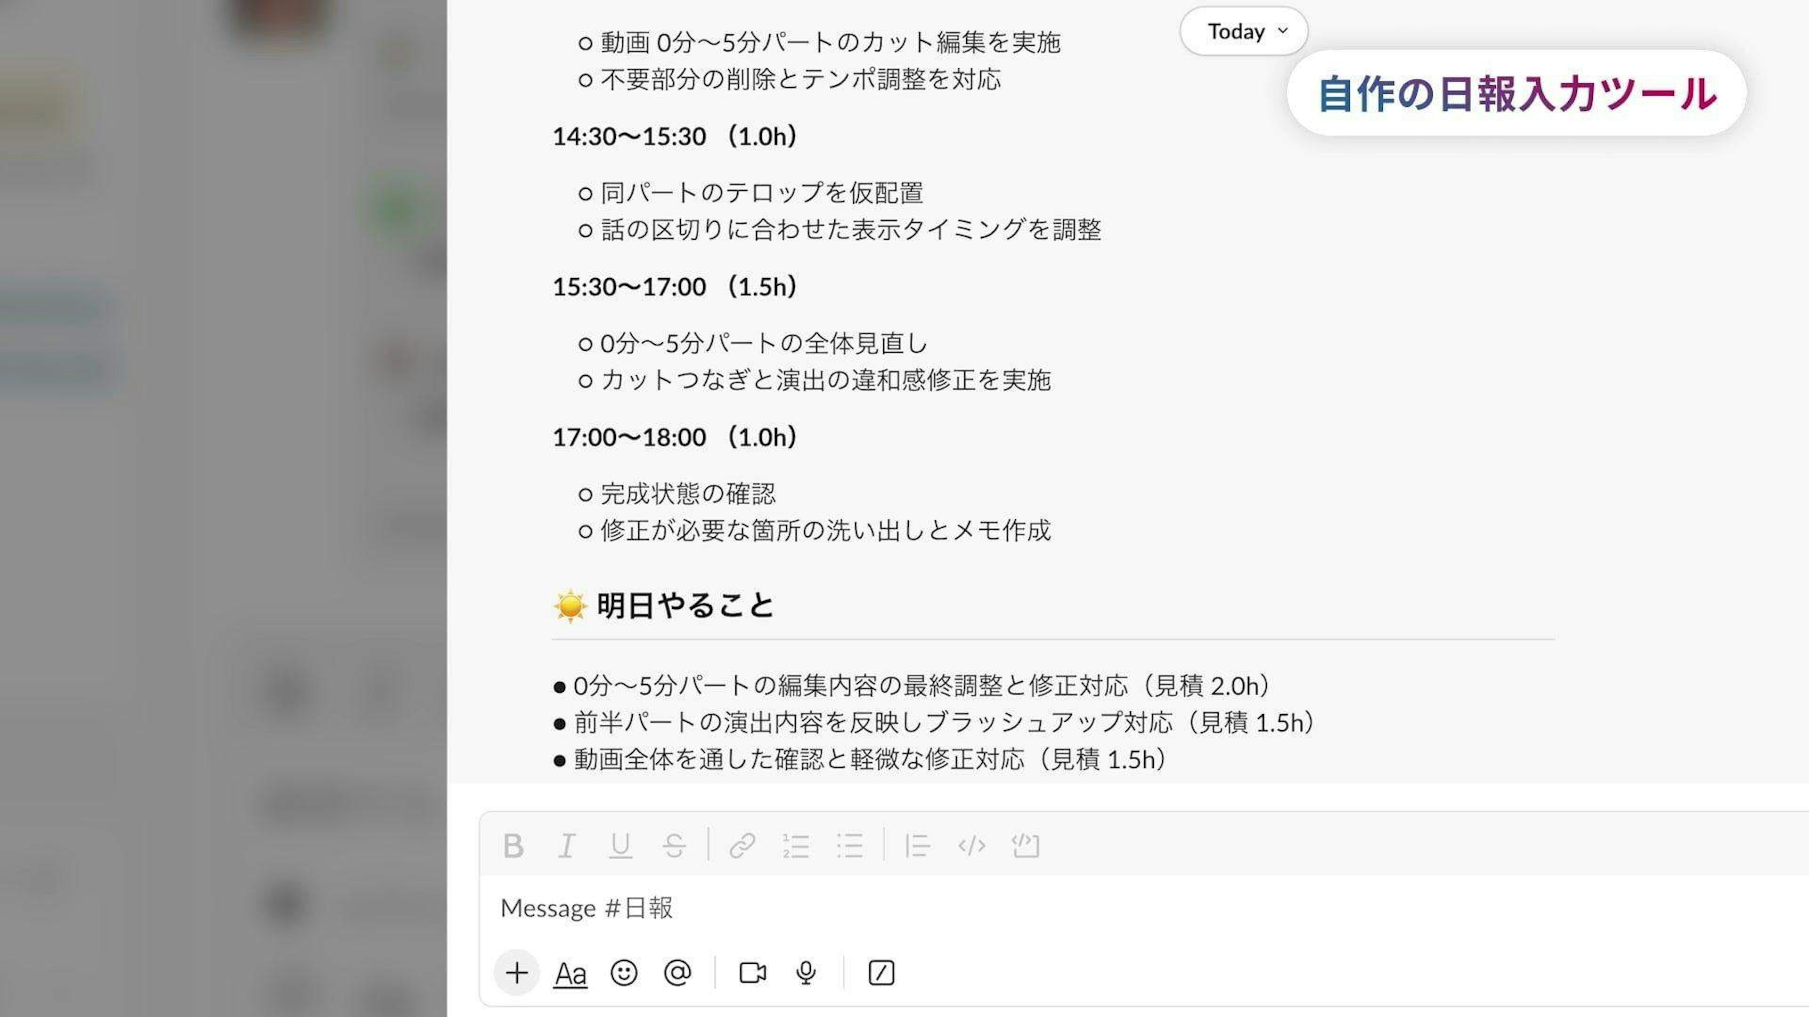This screenshot has width=1809, height=1017.
Task: Open the emoji picker
Action: [624, 973]
